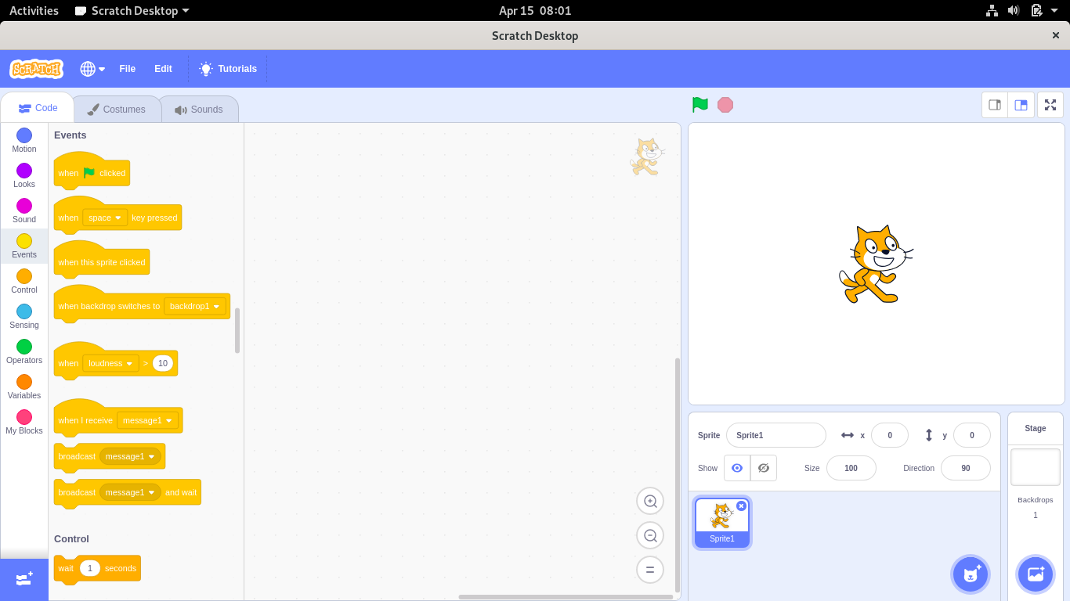The image size is (1070, 601).
Task: Open the loudness dropdown
Action: (111, 363)
